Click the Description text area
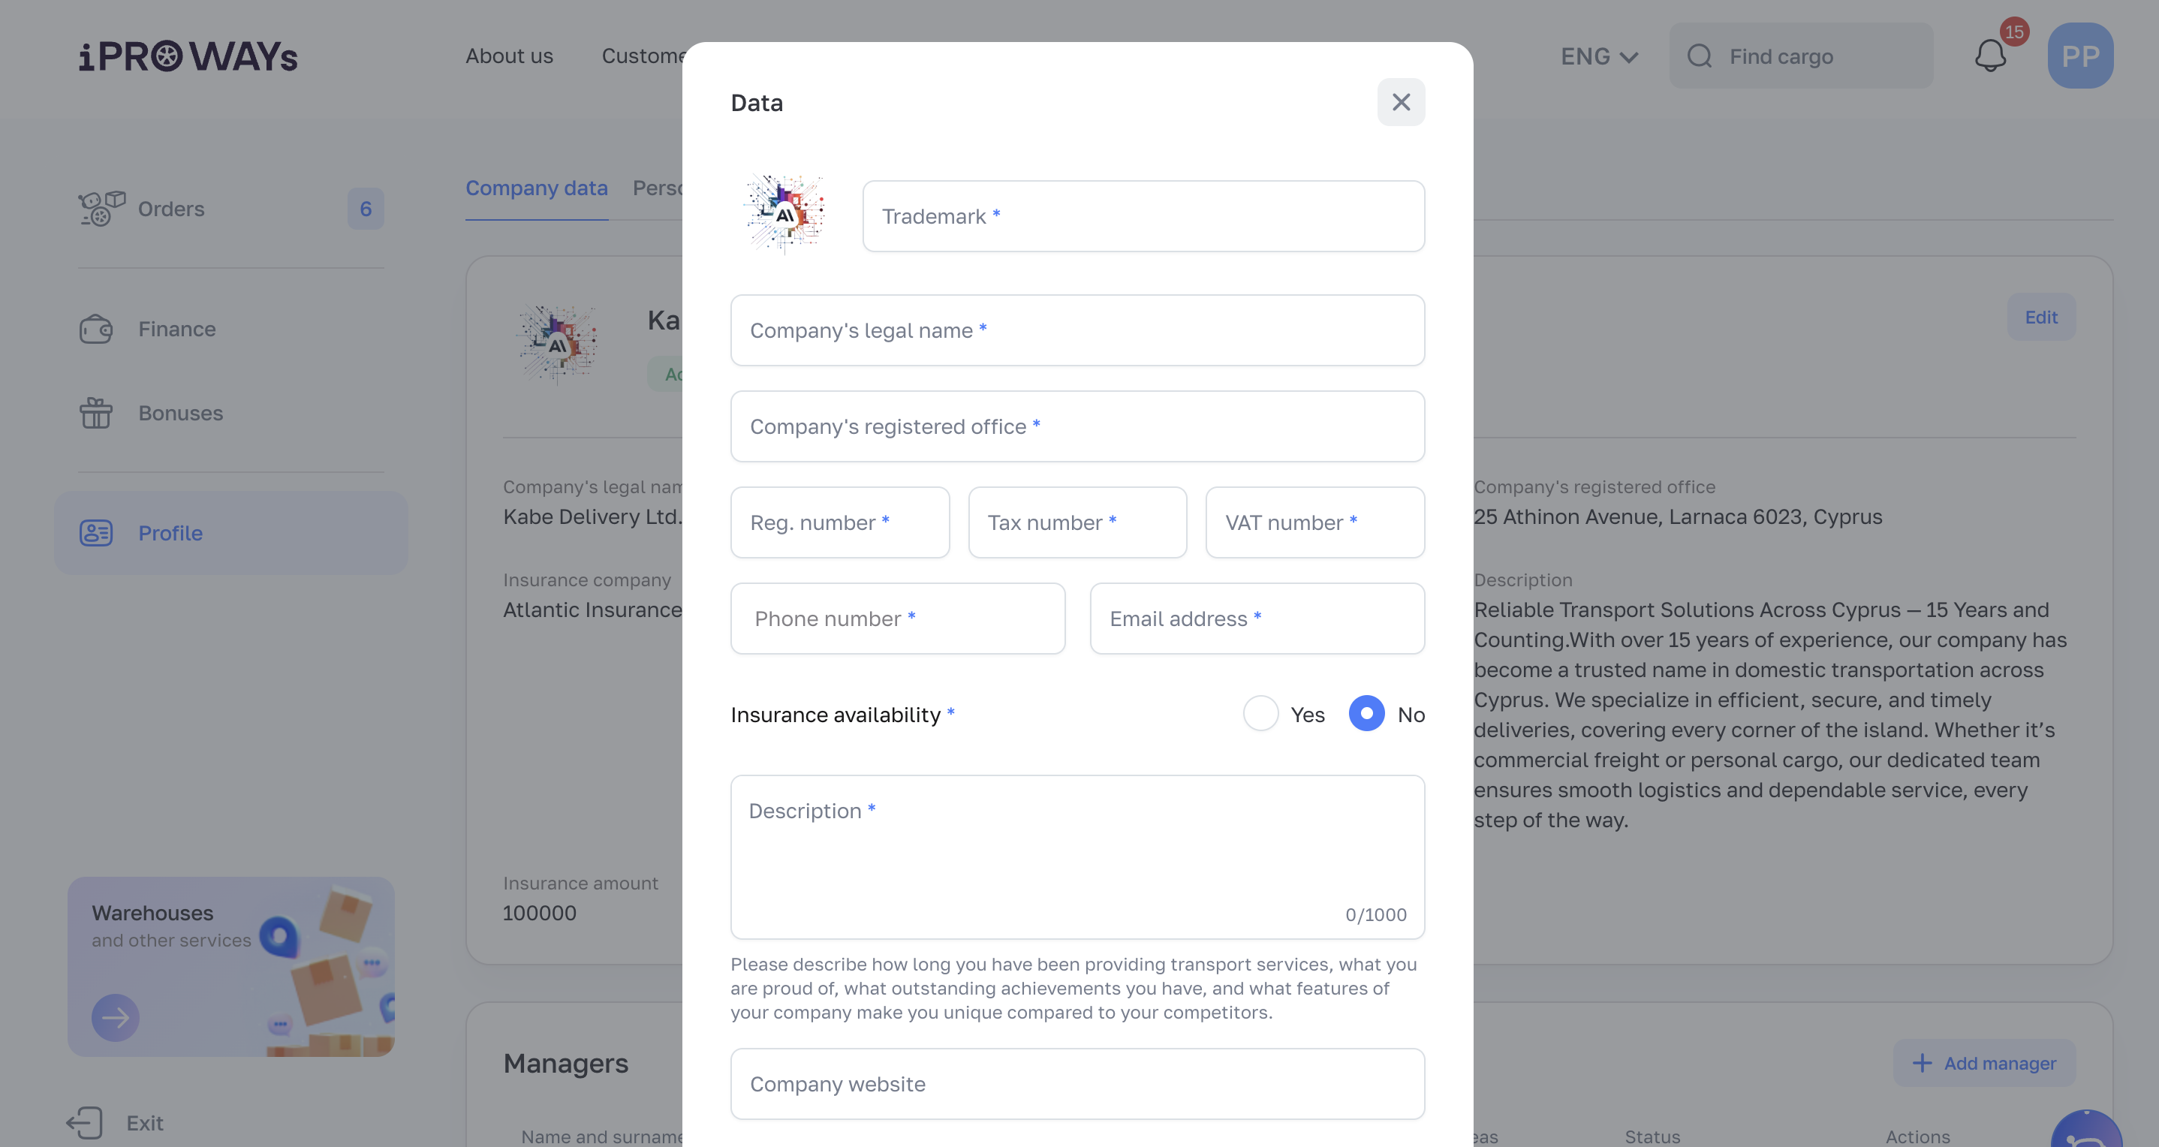The width and height of the screenshot is (2159, 1147). point(1077,856)
